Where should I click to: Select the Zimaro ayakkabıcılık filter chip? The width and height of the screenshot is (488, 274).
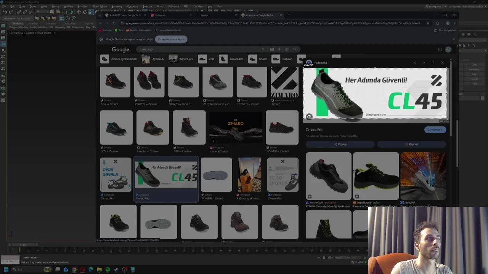pos(119,59)
